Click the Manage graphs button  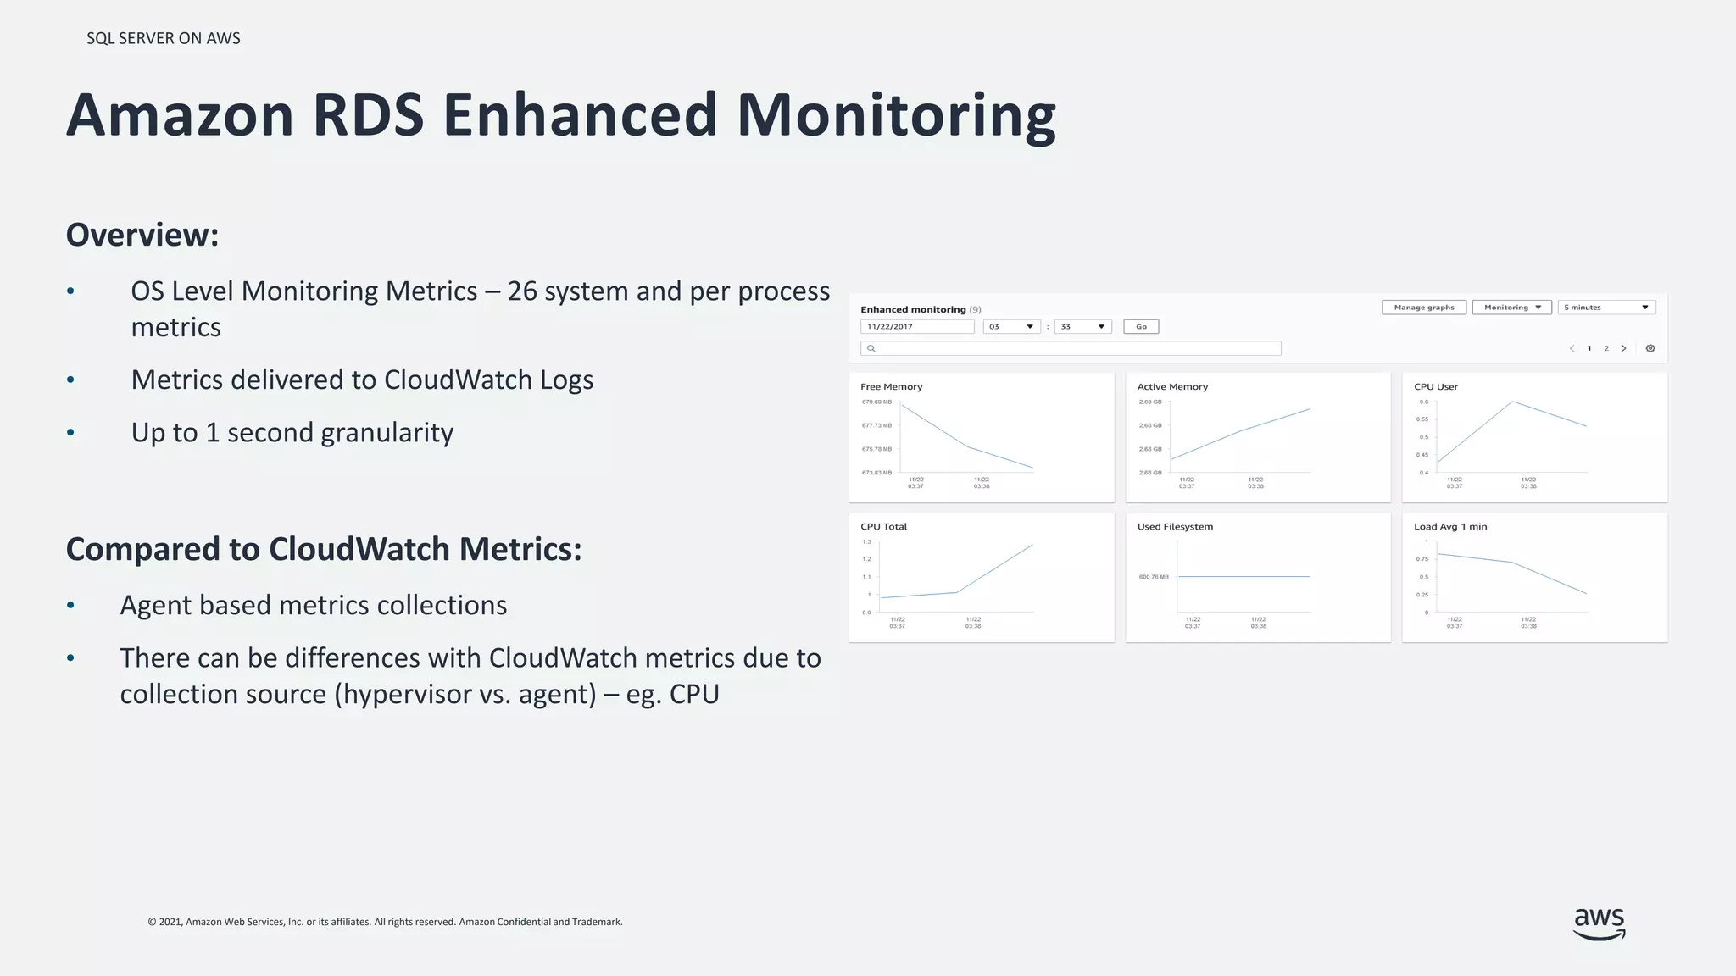pyautogui.click(x=1424, y=308)
